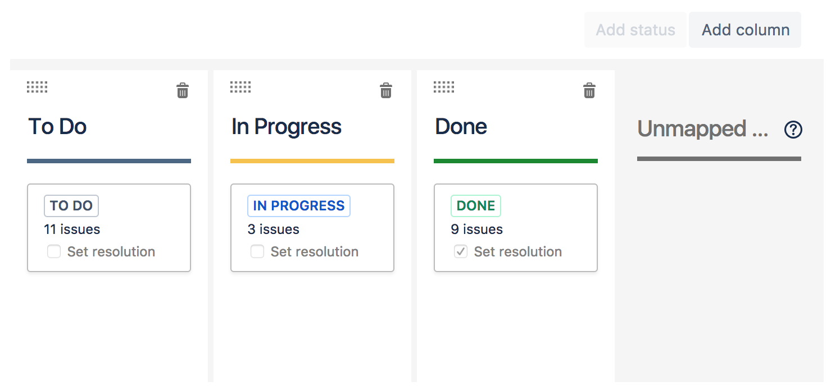
Task: Rename the Done column heading
Action: click(461, 127)
